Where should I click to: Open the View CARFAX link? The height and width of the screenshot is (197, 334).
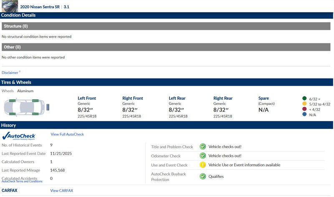61,191
